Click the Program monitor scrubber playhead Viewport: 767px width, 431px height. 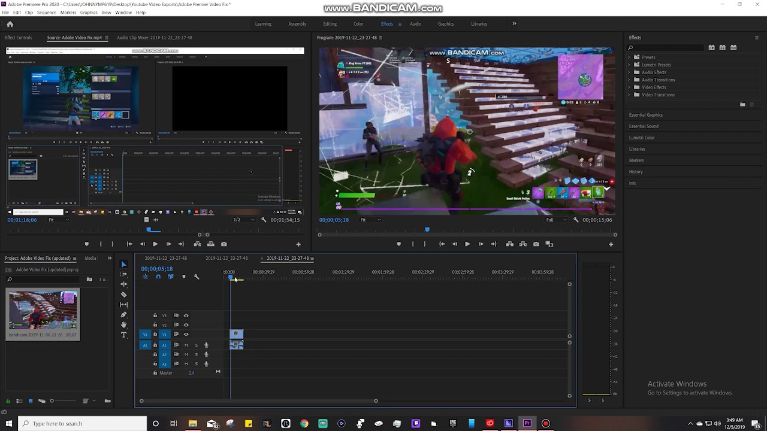click(x=427, y=229)
